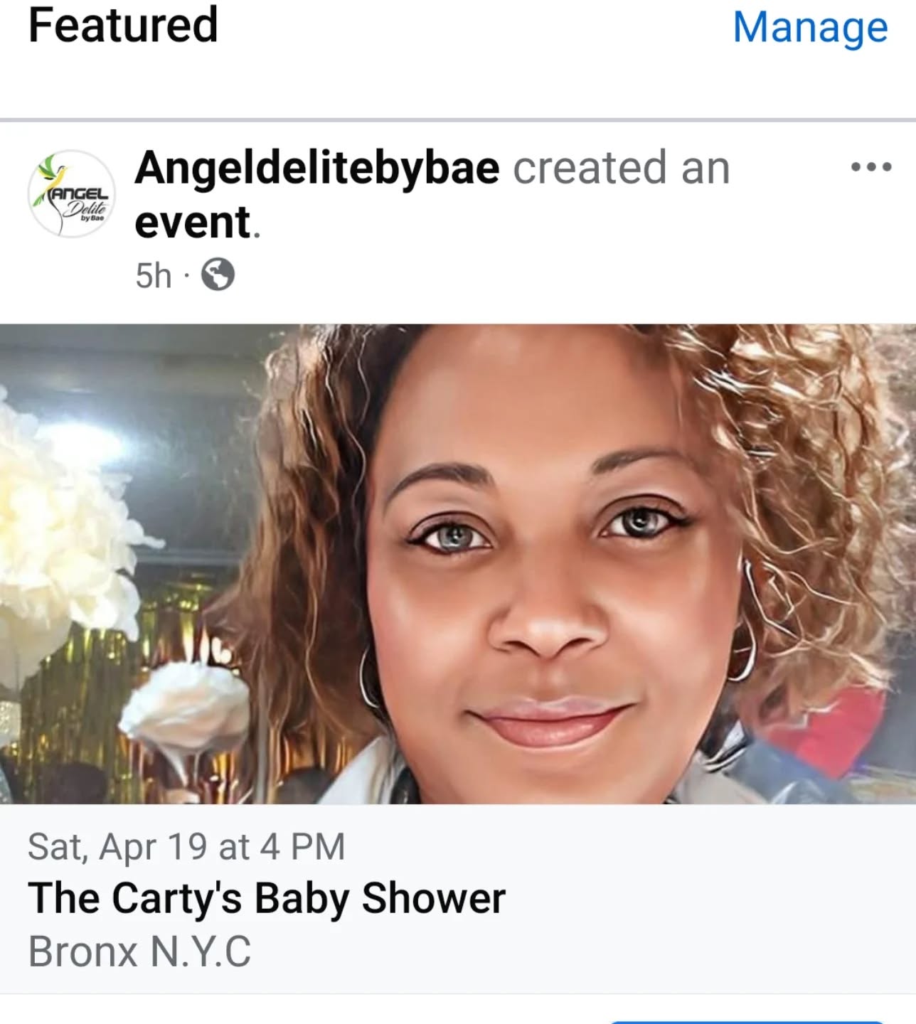Click the 5h post timestamp
916x1024 pixels.
click(154, 276)
